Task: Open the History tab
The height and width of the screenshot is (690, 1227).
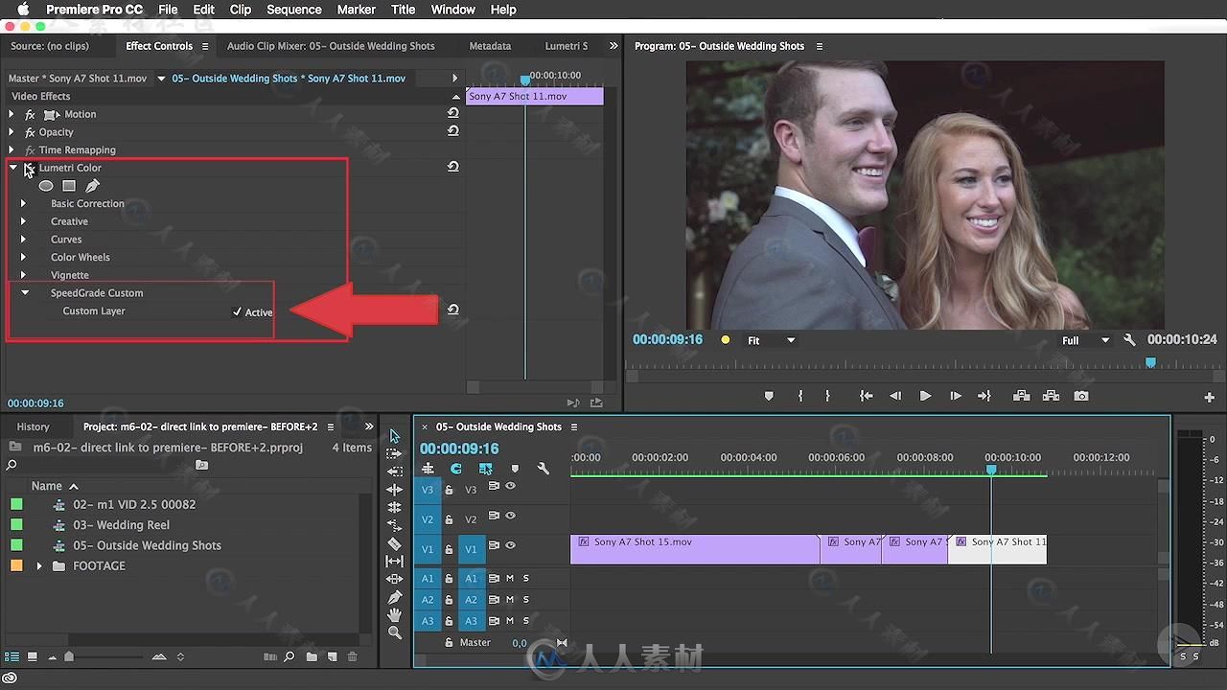Action: click(33, 426)
